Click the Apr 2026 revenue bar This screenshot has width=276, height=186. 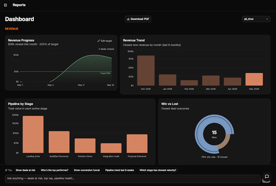(232, 82)
